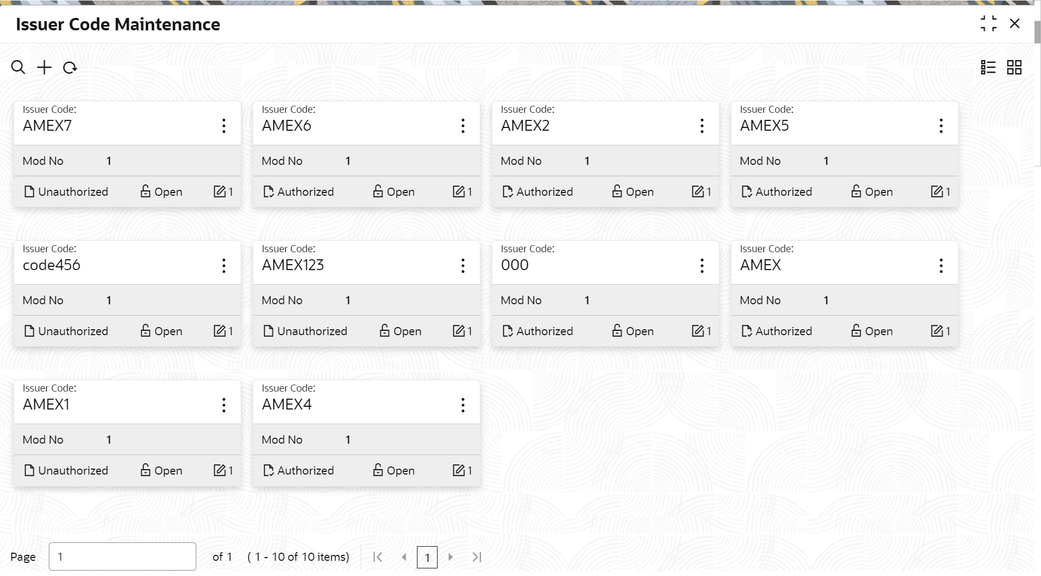The image size is (1041, 576).
Task: Add a new issuer code with plus icon
Action: pyautogui.click(x=44, y=68)
